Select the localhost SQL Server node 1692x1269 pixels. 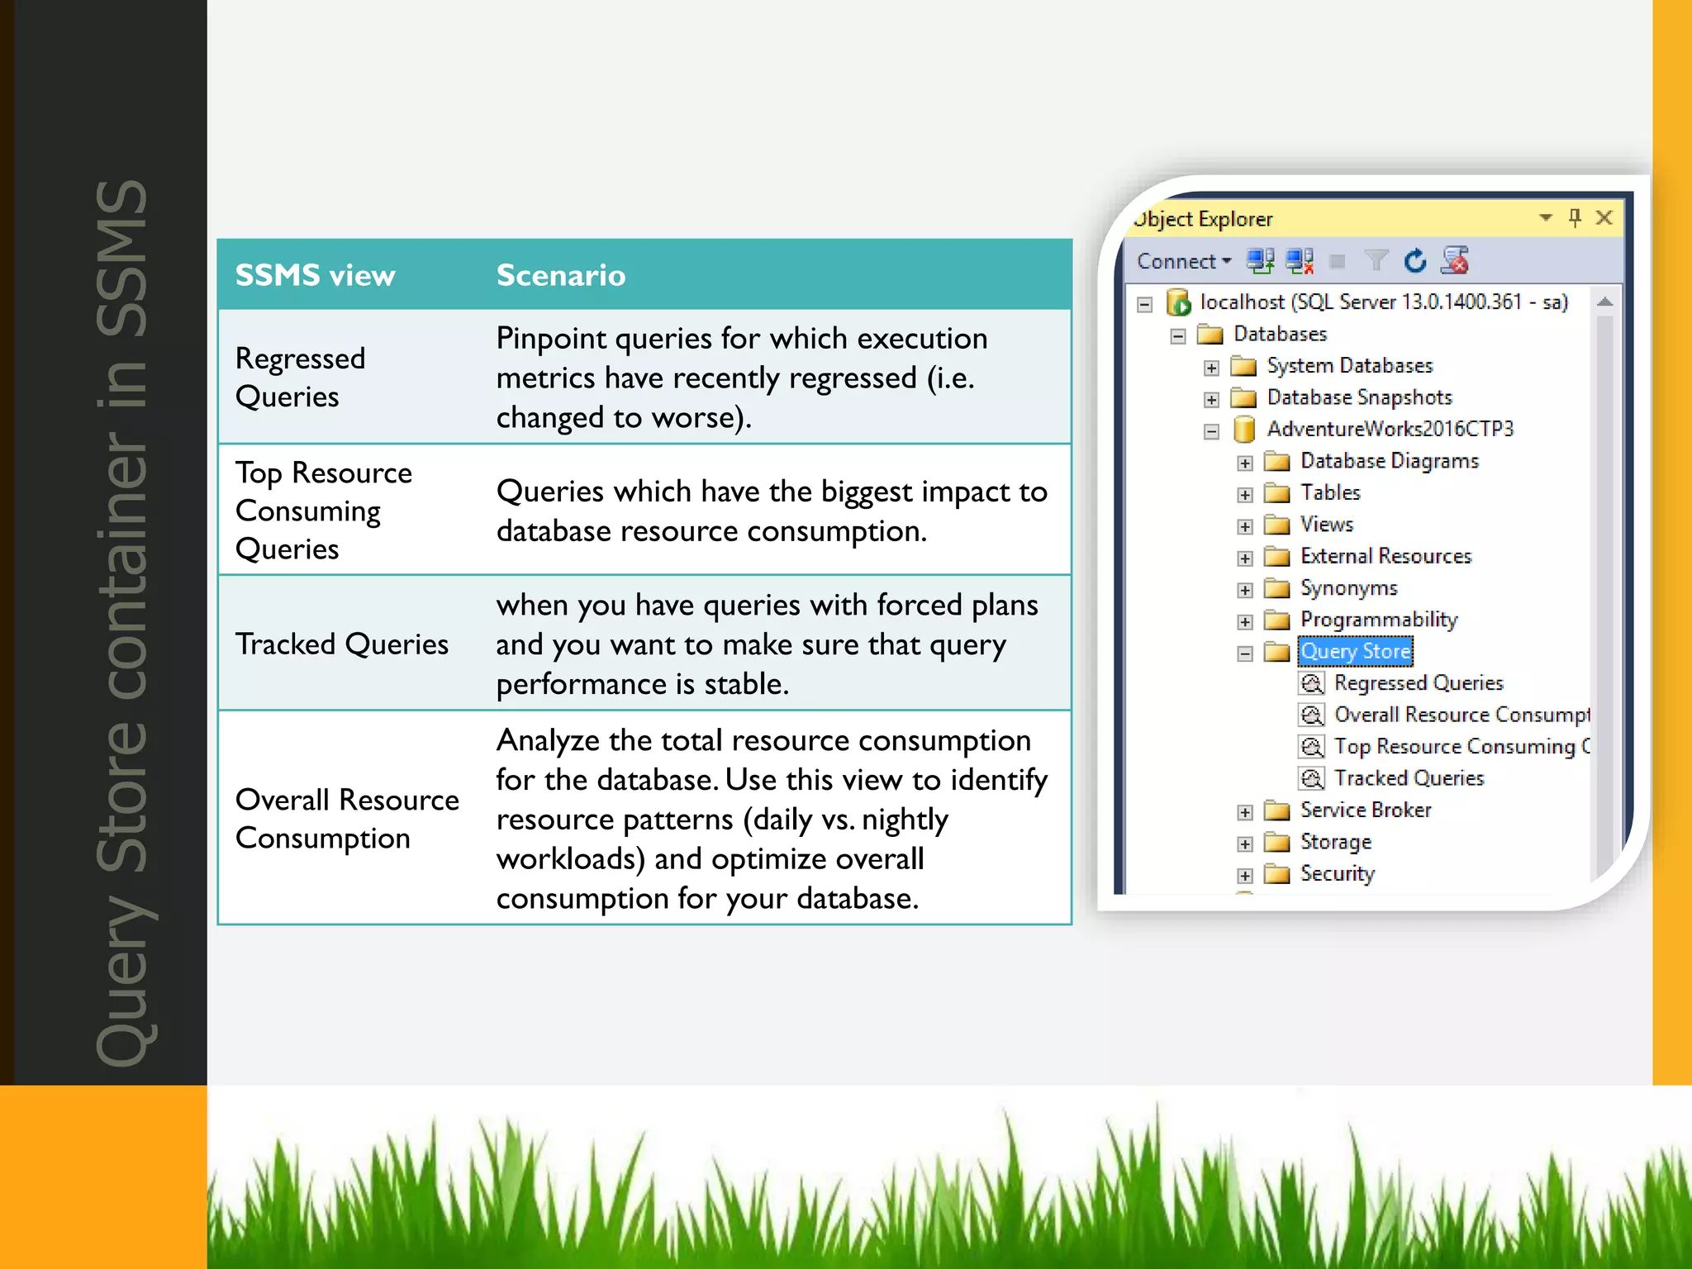pos(1384,302)
